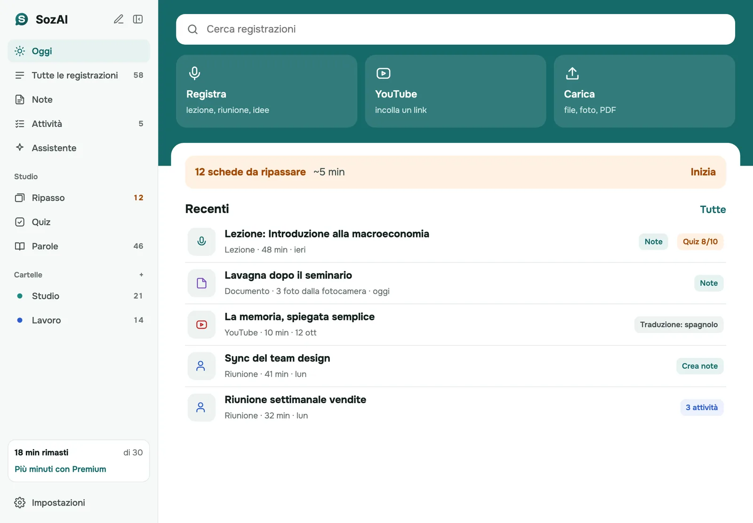
Task: Click the play icon on YouTube card
Action: [x=384, y=73]
